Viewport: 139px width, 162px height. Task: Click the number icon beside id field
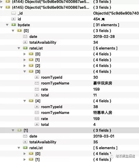13,19
